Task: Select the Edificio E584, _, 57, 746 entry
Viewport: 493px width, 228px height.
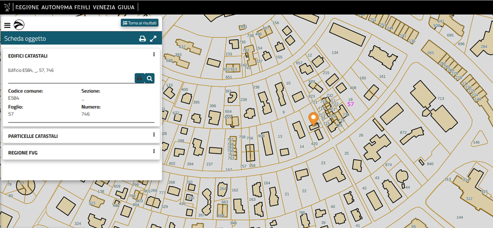Action: [31, 70]
